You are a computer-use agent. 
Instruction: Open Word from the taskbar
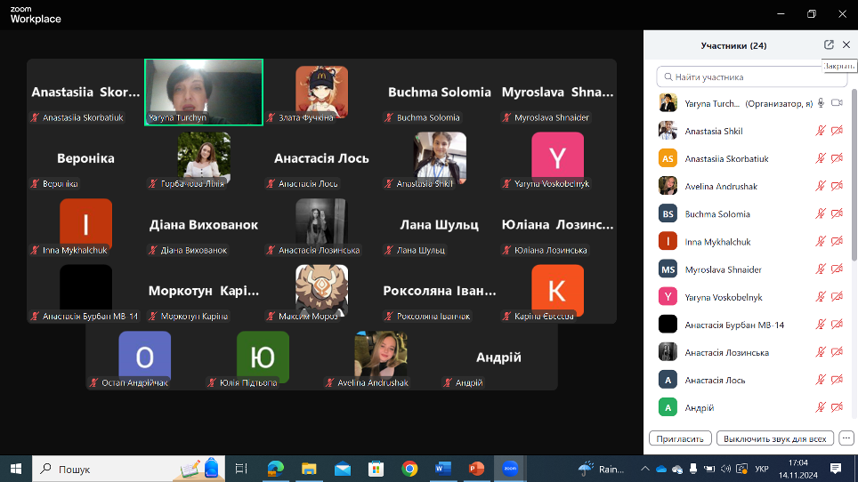(443, 468)
